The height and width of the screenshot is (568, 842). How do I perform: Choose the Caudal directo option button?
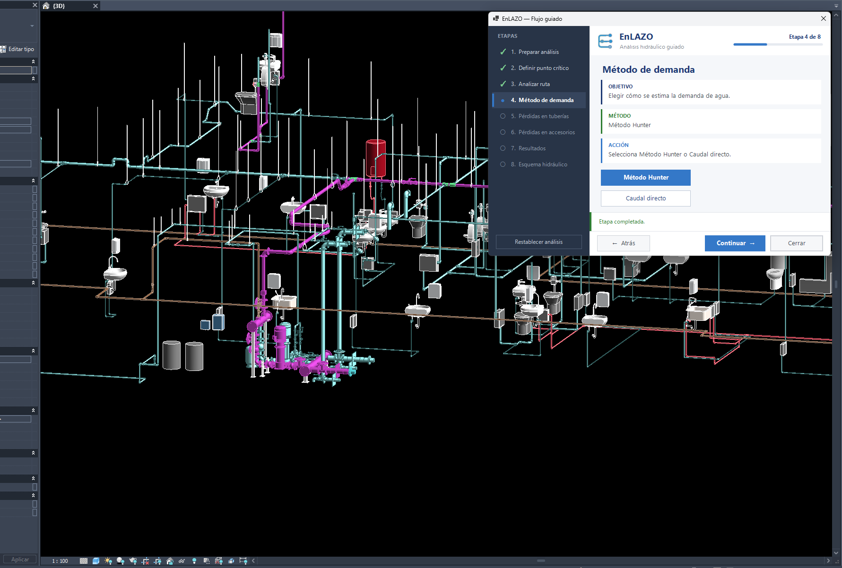point(645,198)
